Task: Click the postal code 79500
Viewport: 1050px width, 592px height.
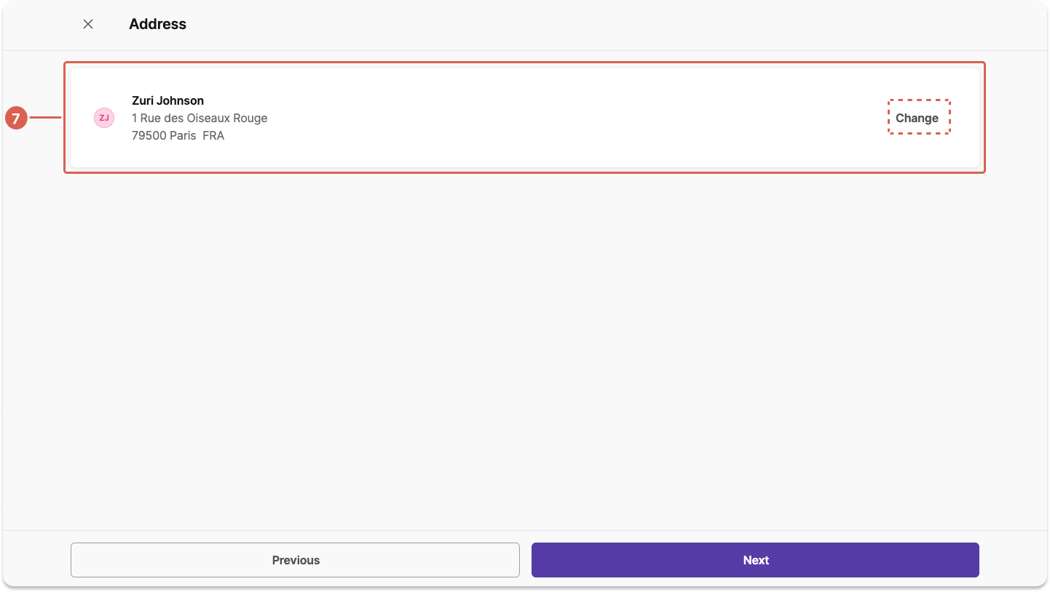Action: click(x=149, y=135)
